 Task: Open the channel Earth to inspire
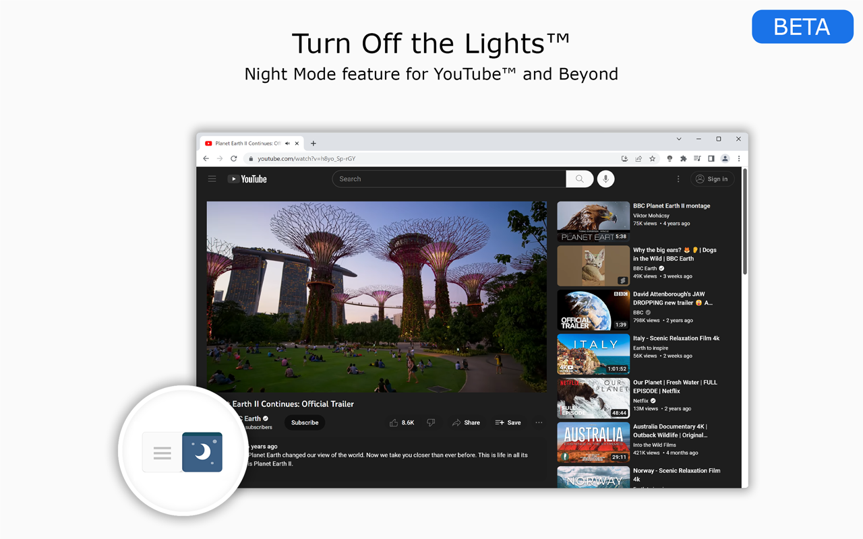point(651,348)
